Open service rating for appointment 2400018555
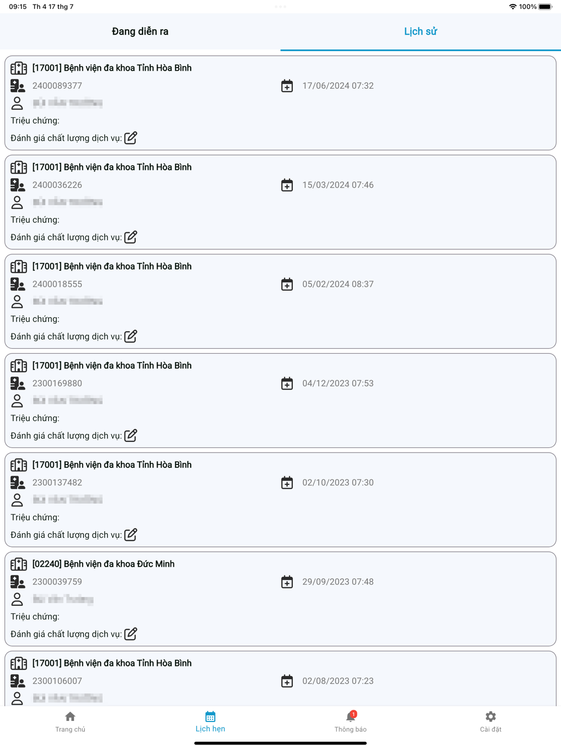Image resolution: width=561 pixels, height=749 pixels. pyautogui.click(x=131, y=336)
